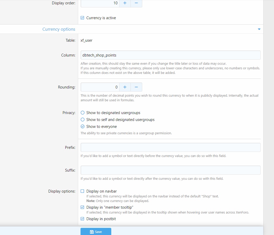Uncheck Currency is active checkbox
This screenshot has height=235, width=274.
[82, 18]
